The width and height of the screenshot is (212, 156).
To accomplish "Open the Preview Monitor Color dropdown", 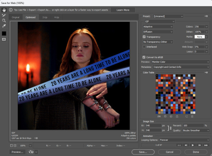I will pyautogui.click(x=180, y=62).
